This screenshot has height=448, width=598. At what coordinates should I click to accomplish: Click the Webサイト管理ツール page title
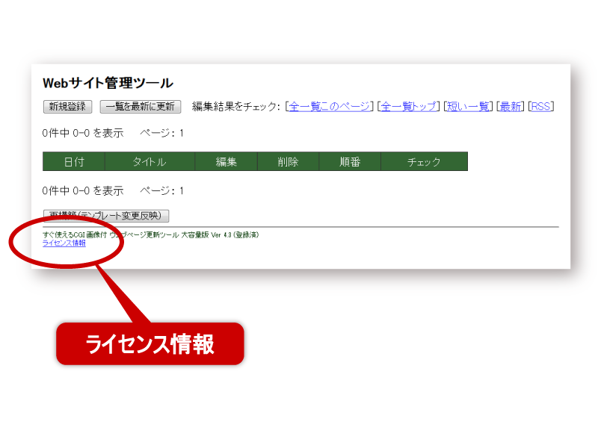pos(108,82)
